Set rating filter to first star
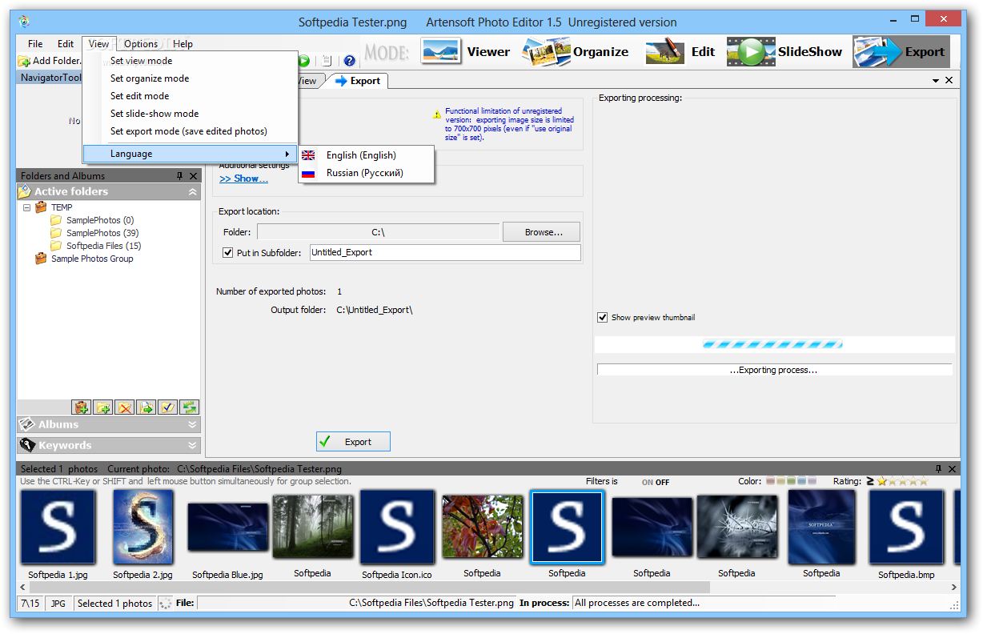Viewport: 983px width, 634px height. pyautogui.click(x=882, y=481)
